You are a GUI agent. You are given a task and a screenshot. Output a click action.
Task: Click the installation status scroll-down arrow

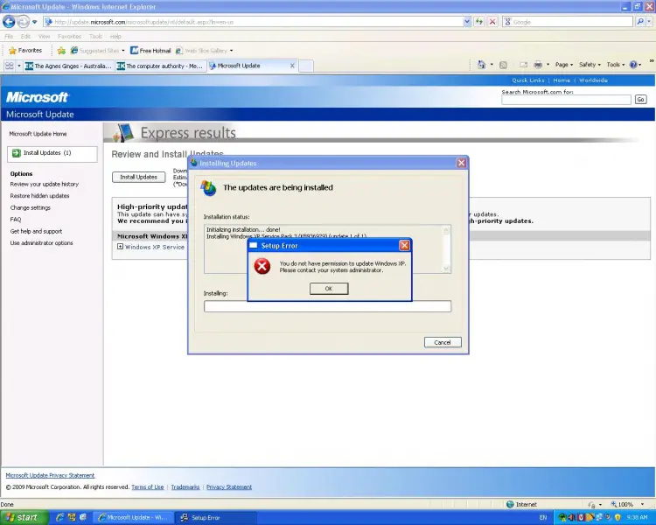pyautogui.click(x=446, y=269)
